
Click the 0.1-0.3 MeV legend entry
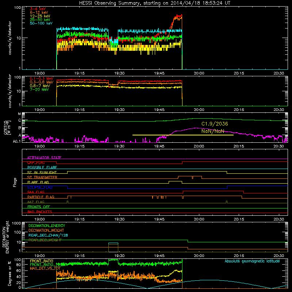pyautogui.click(x=42, y=78)
